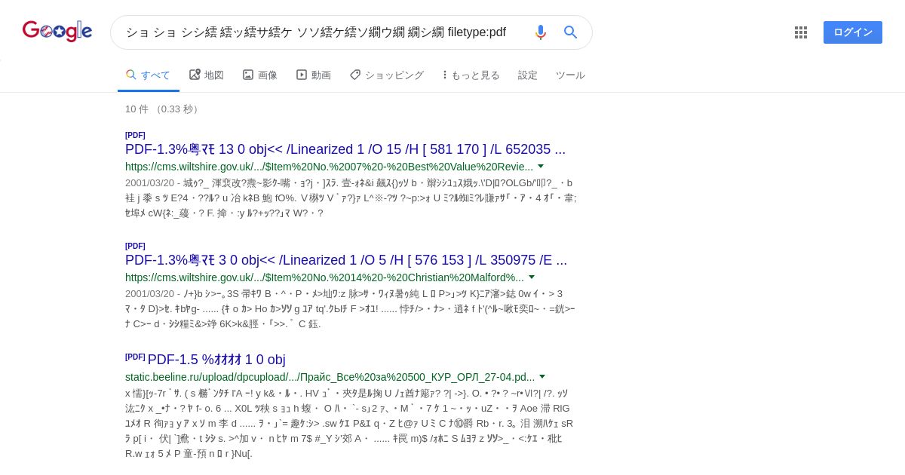The height and width of the screenshot is (475, 905).
Task: Open the ツール search tools
Action: point(570,75)
